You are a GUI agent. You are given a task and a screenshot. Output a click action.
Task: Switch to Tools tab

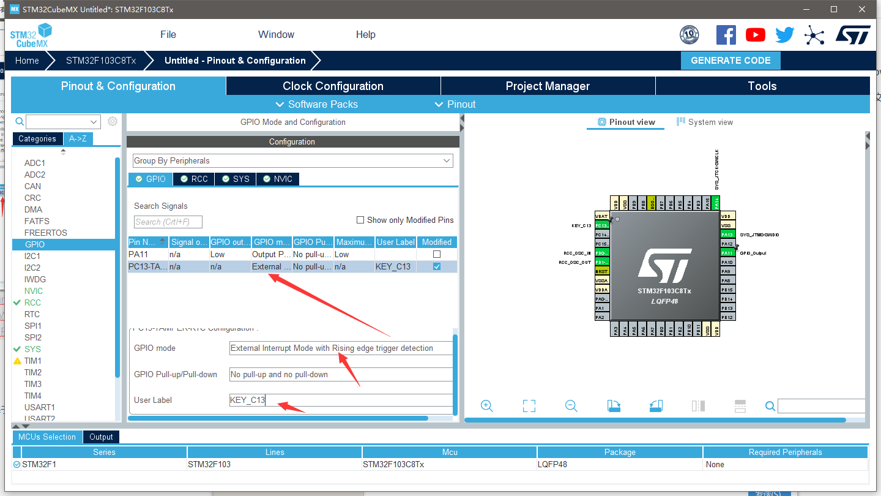[x=762, y=86]
